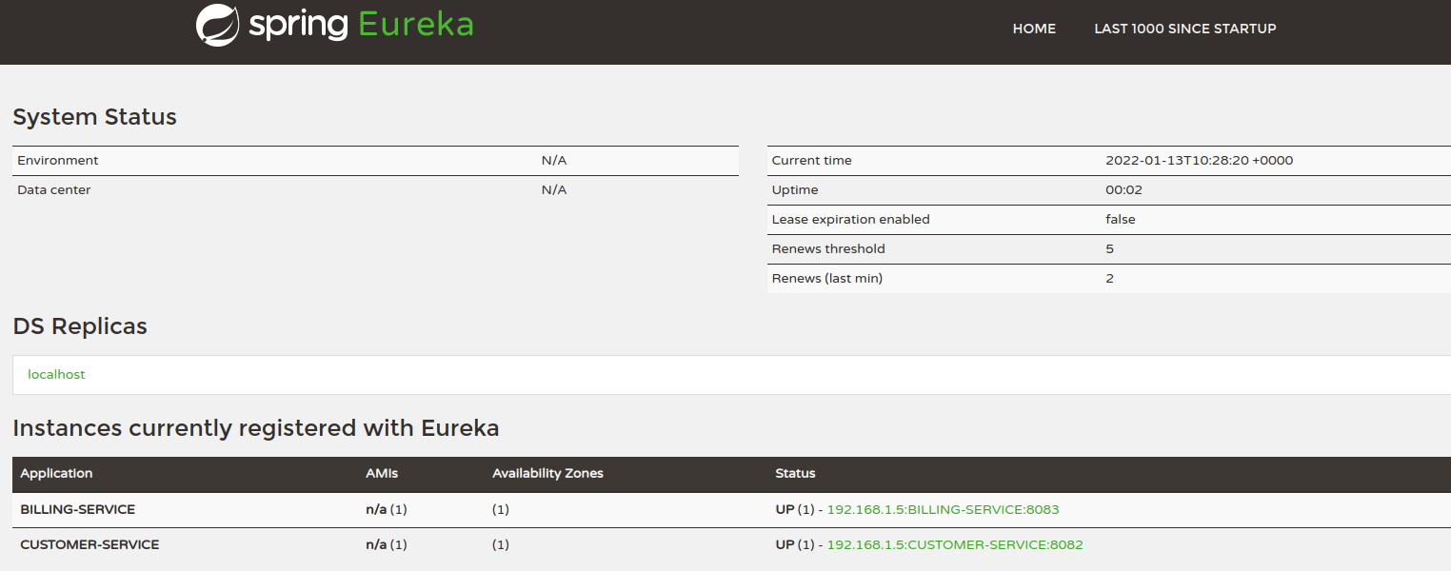Click the System Status heading
The image size is (1451, 571).
point(94,117)
